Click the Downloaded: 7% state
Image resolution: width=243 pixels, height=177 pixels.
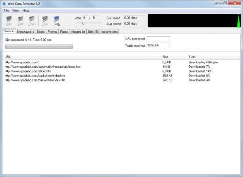[x=199, y=67]
